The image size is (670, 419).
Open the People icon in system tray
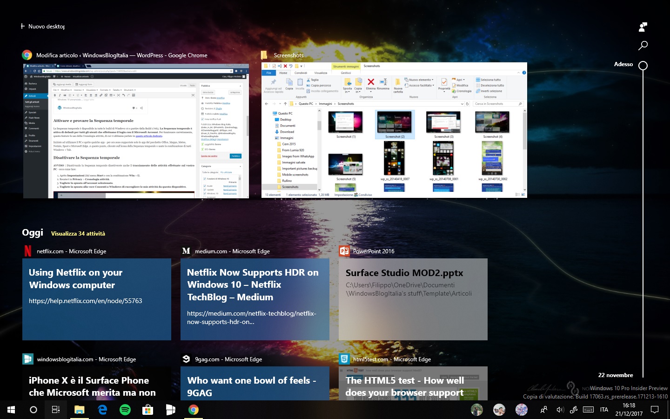(x=543, y=410)
